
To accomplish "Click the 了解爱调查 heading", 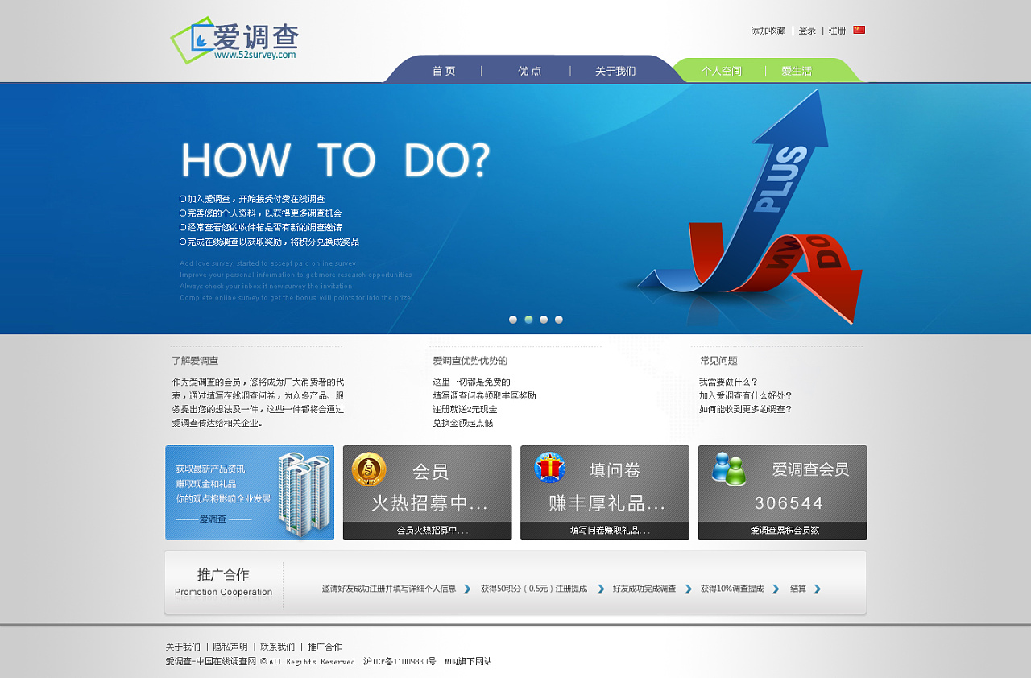I will pyautogui.click(x=195, y=361).
